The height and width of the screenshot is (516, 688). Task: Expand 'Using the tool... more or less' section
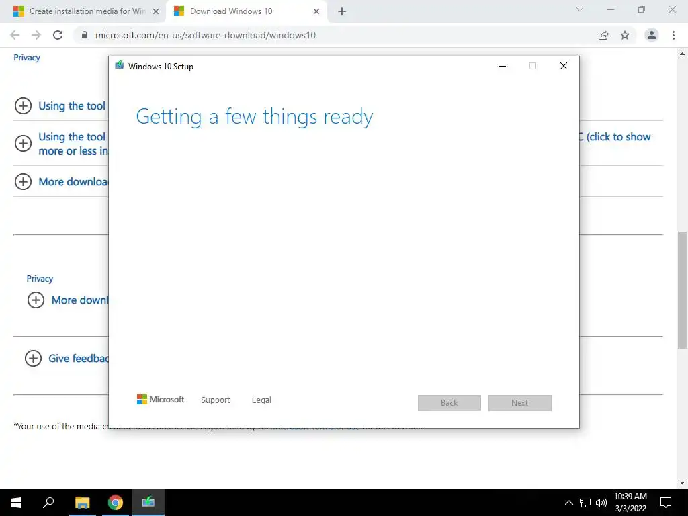point(24,144)
